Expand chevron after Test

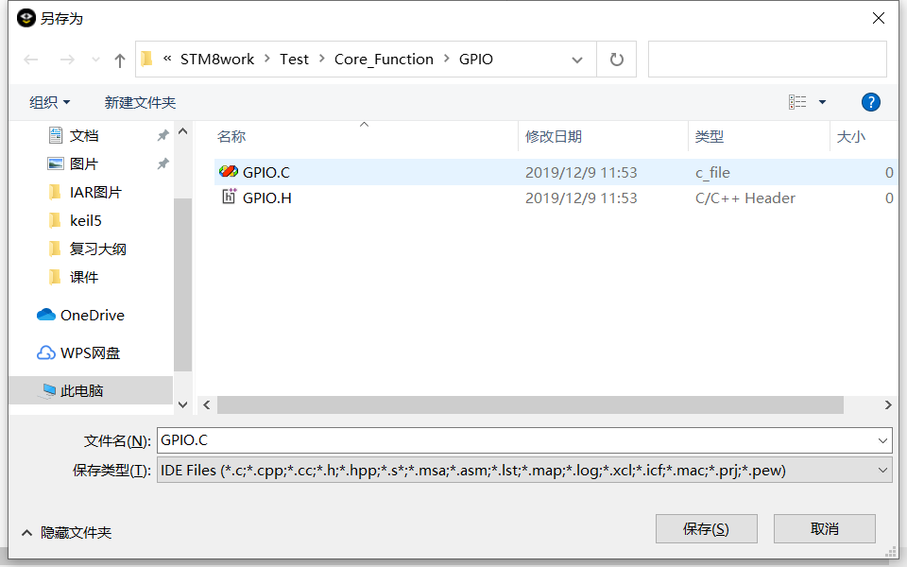pos(321,59)
